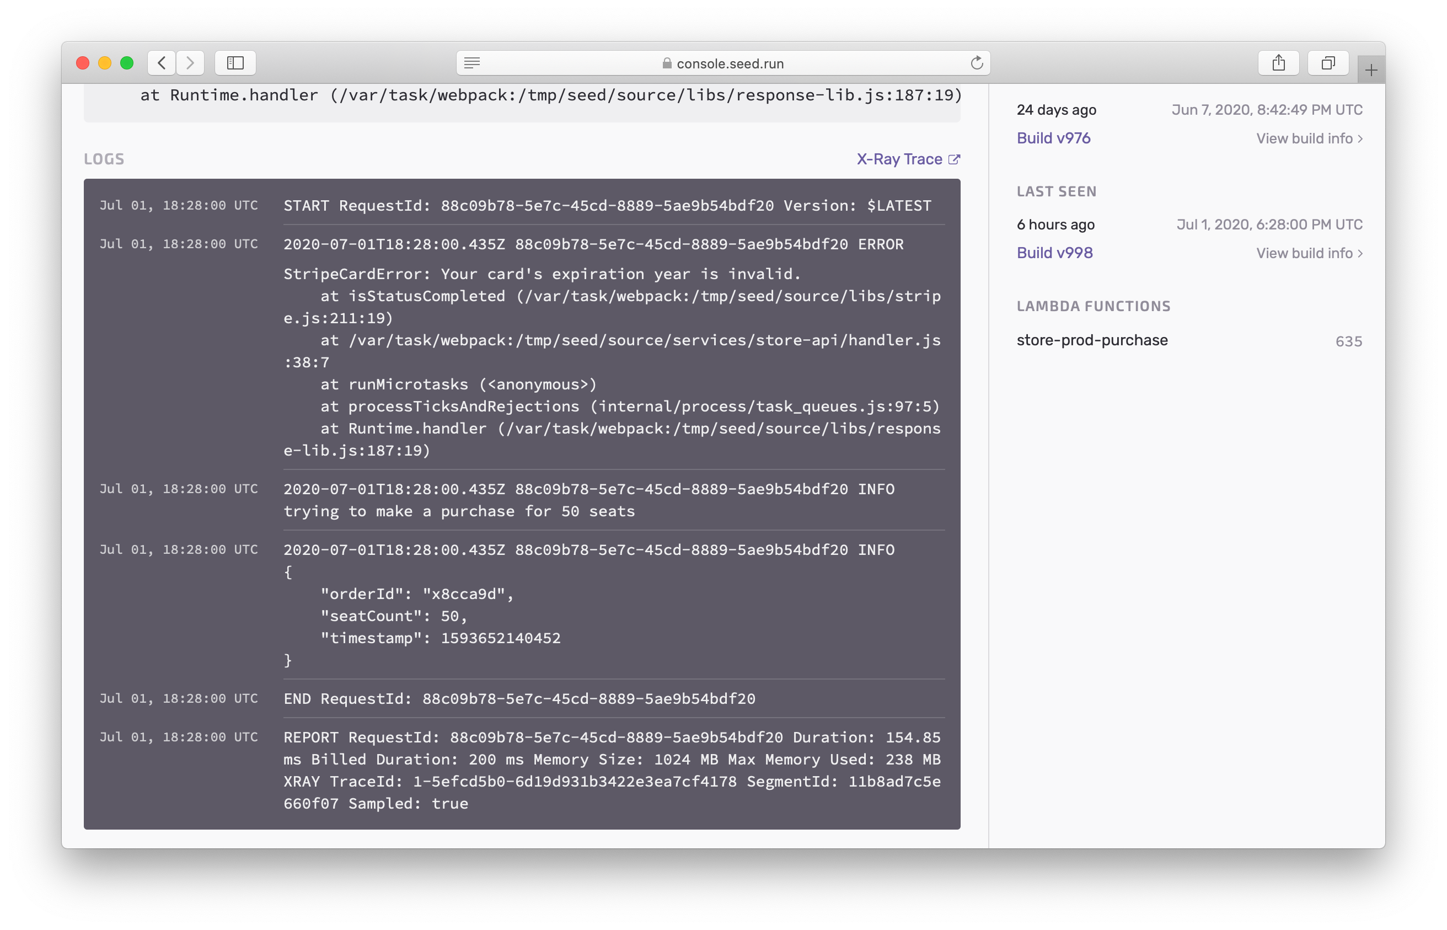Click the StripeCardError message log line
Viewport: 1447px width, 930px height.
[542, 274]
